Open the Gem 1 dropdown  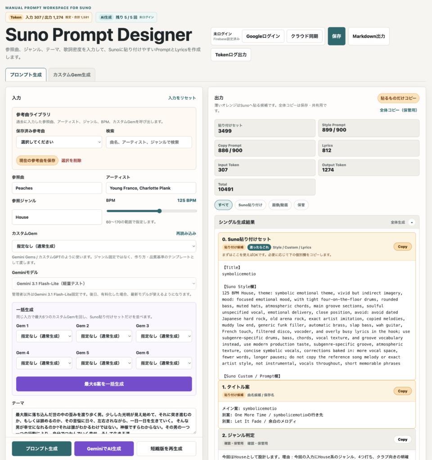click(44, 336)
